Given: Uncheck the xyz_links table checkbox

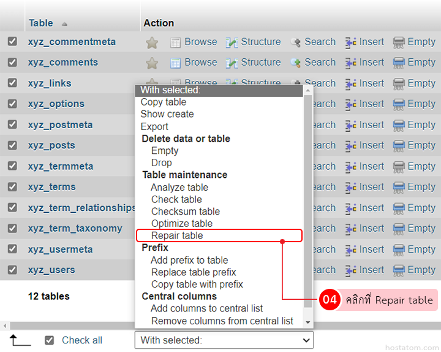Looking at the screenshot, I should click(12, 83).
